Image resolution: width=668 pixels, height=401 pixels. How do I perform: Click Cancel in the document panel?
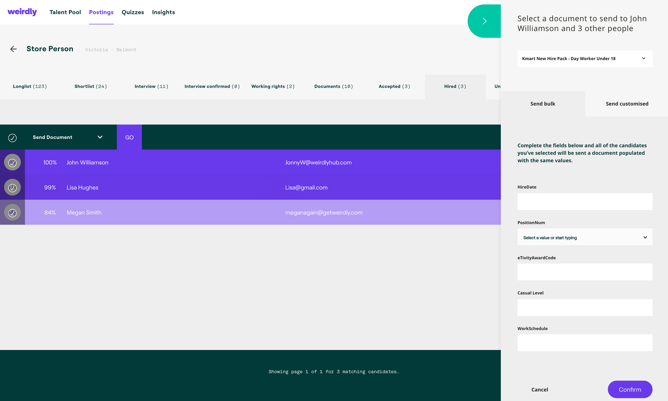click(x=540, y=390)
